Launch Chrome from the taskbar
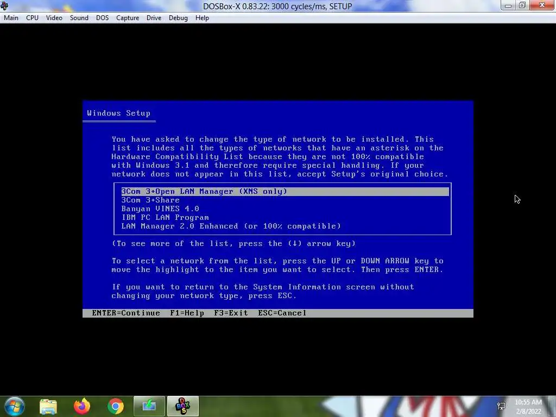The height and width of the screenshot is (417, 556). click(116, 406)
